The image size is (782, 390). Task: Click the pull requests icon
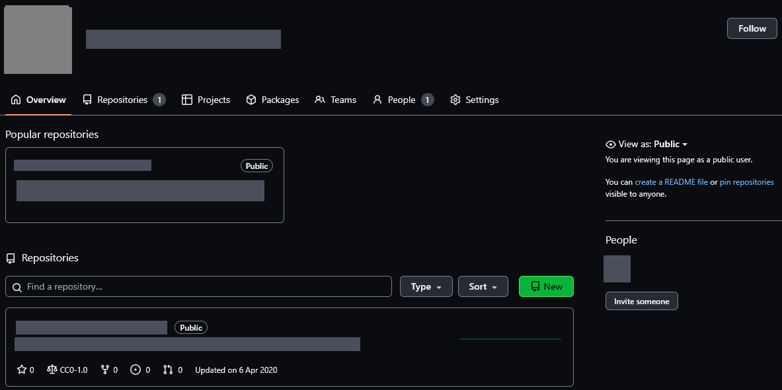point(169,370)
